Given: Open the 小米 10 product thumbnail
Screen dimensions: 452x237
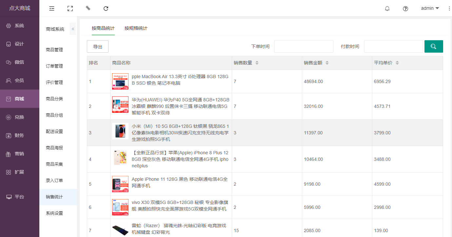Looking at the screenshot, I should pos(120,131).
